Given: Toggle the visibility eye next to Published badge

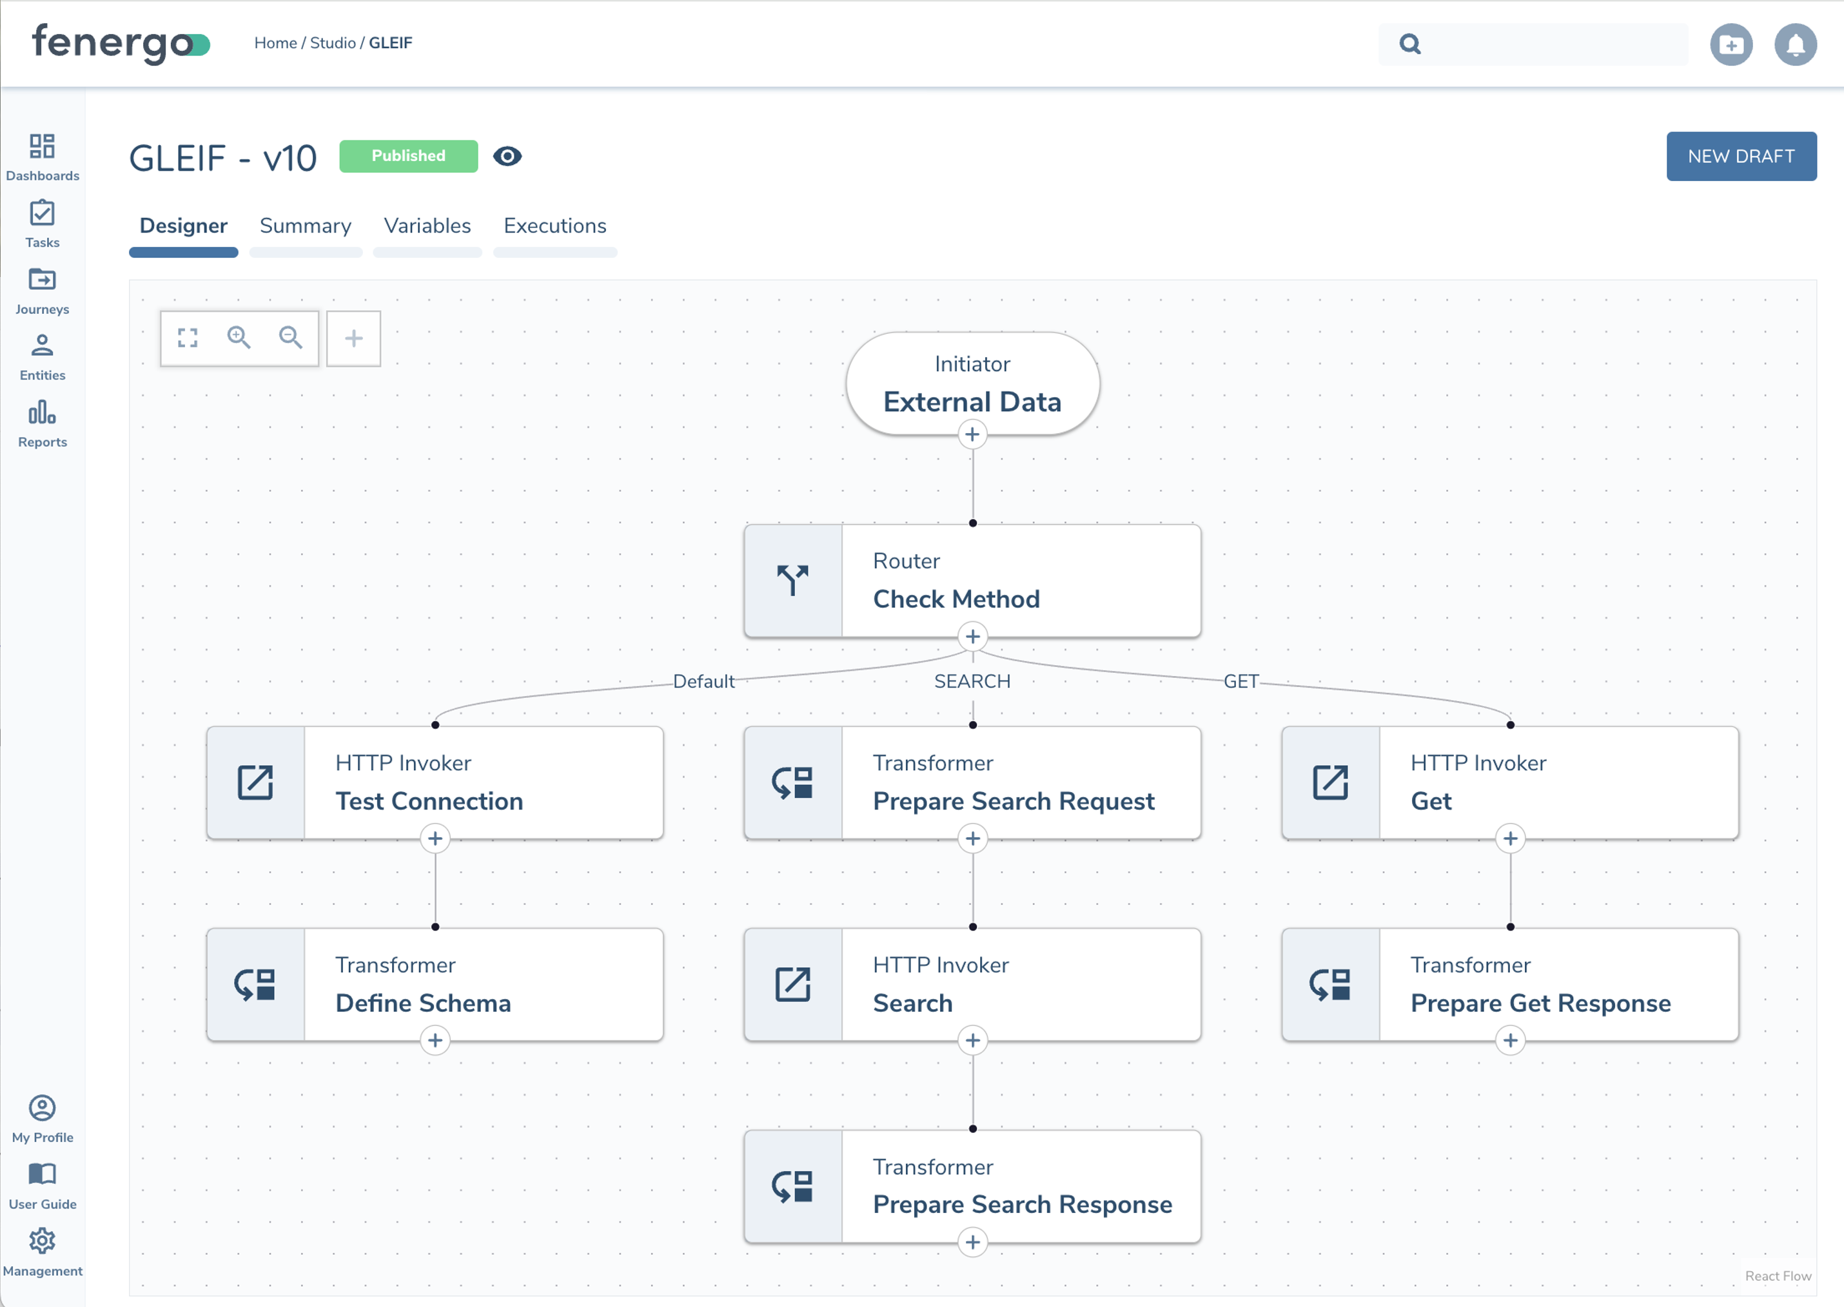Looking at the screenshot, I should [x=508, y=156].
